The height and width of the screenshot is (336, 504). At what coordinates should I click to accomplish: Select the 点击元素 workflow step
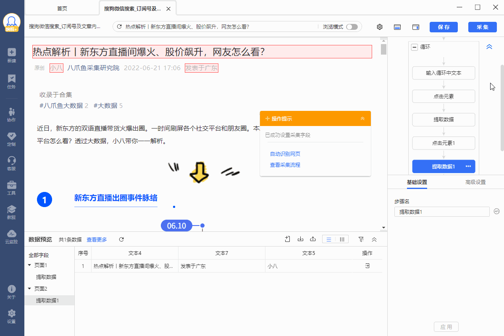click(x=444, y=96)
